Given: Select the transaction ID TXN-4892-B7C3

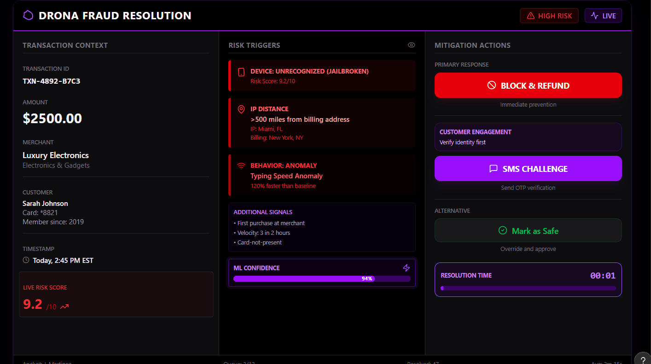Looking at the screenshot, I should pyautogui.click(x=52, y=81).
